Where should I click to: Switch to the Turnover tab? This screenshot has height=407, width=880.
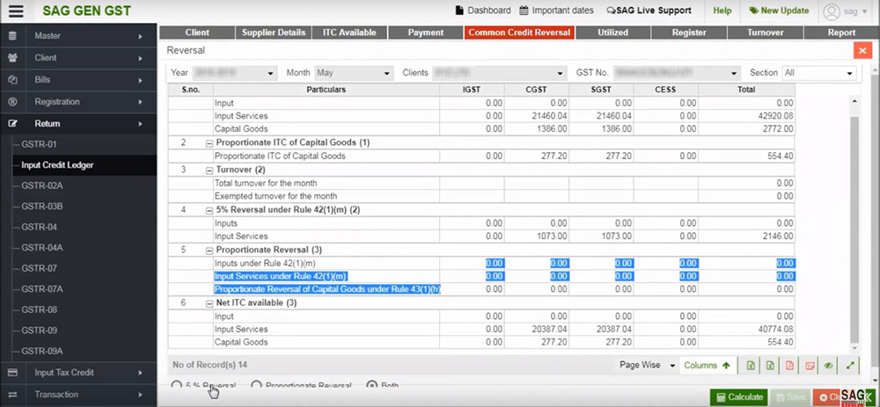click(x=764, y=33)
